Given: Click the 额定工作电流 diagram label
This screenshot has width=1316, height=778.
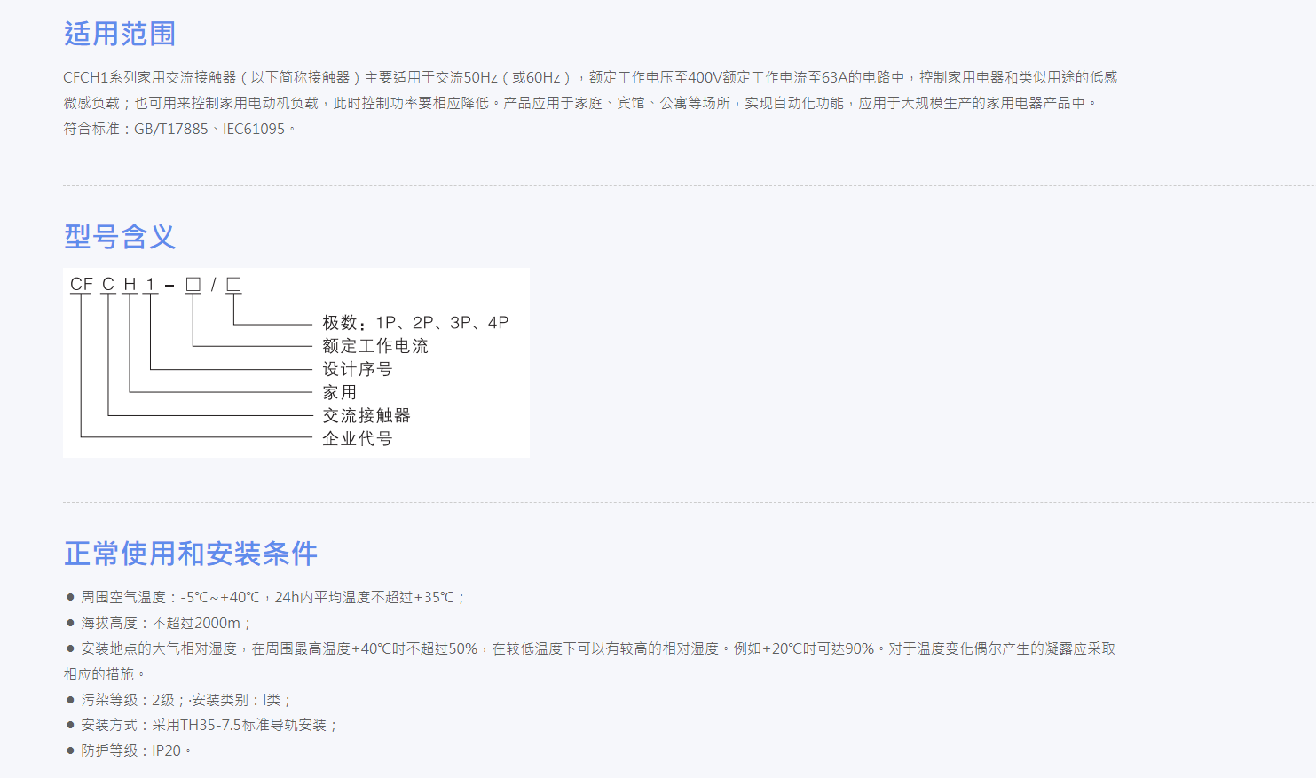Looking at the screenshot, I should pos(374,346).
